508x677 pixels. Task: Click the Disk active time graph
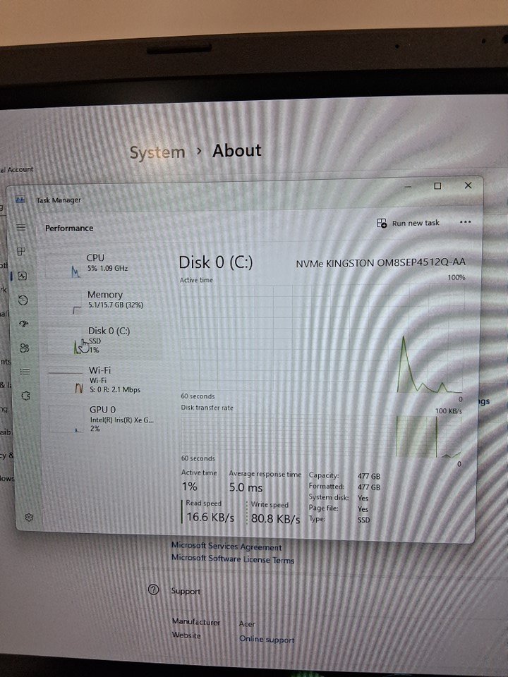[x=321, y=338]
